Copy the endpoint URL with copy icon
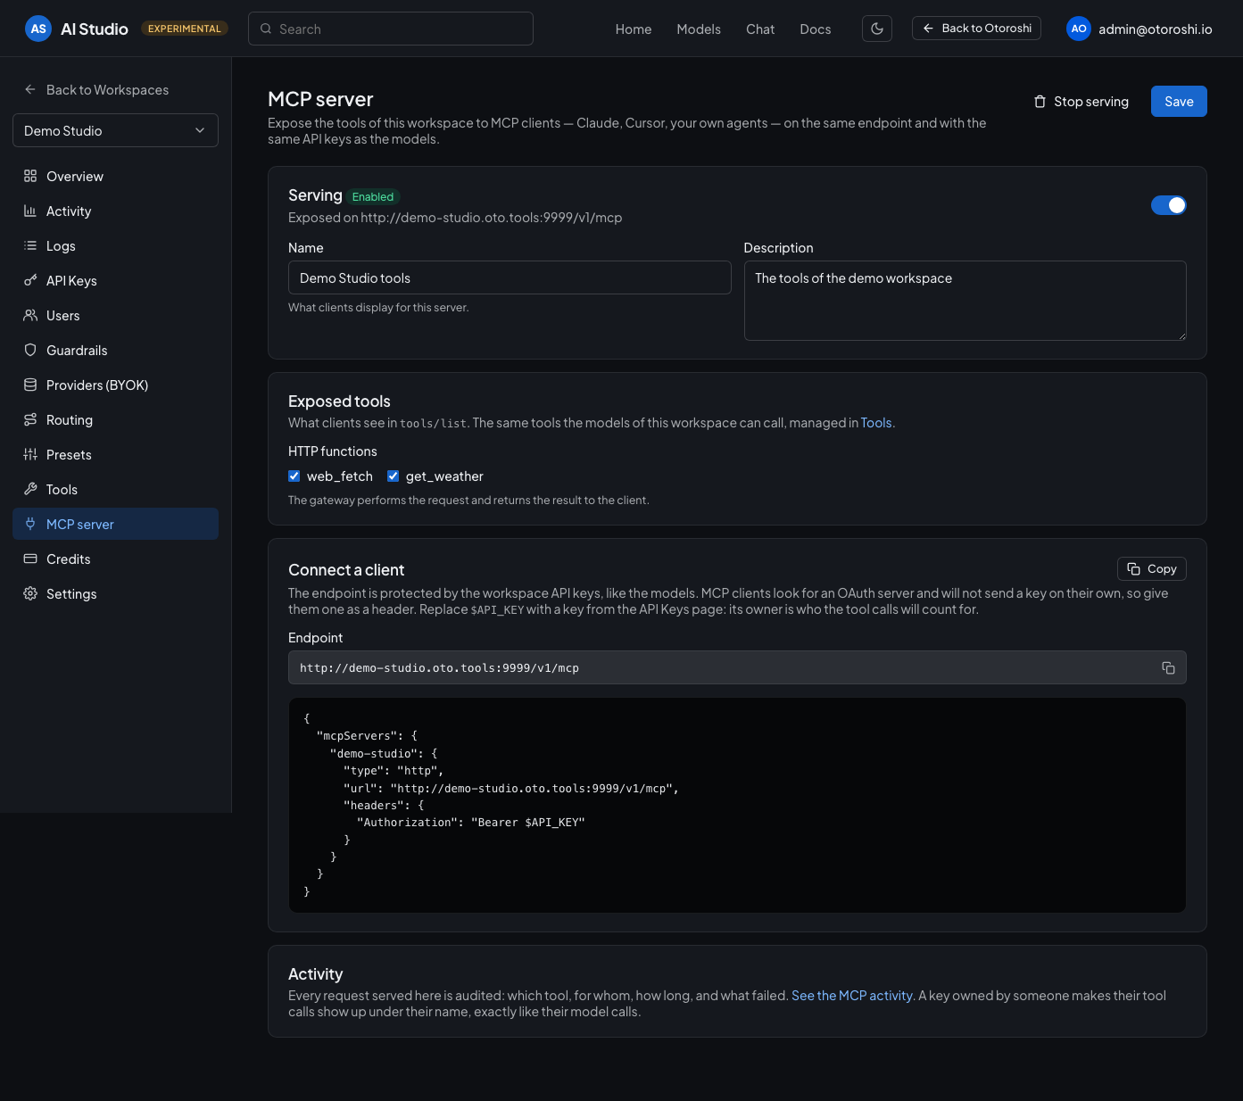 (1168, 667)
